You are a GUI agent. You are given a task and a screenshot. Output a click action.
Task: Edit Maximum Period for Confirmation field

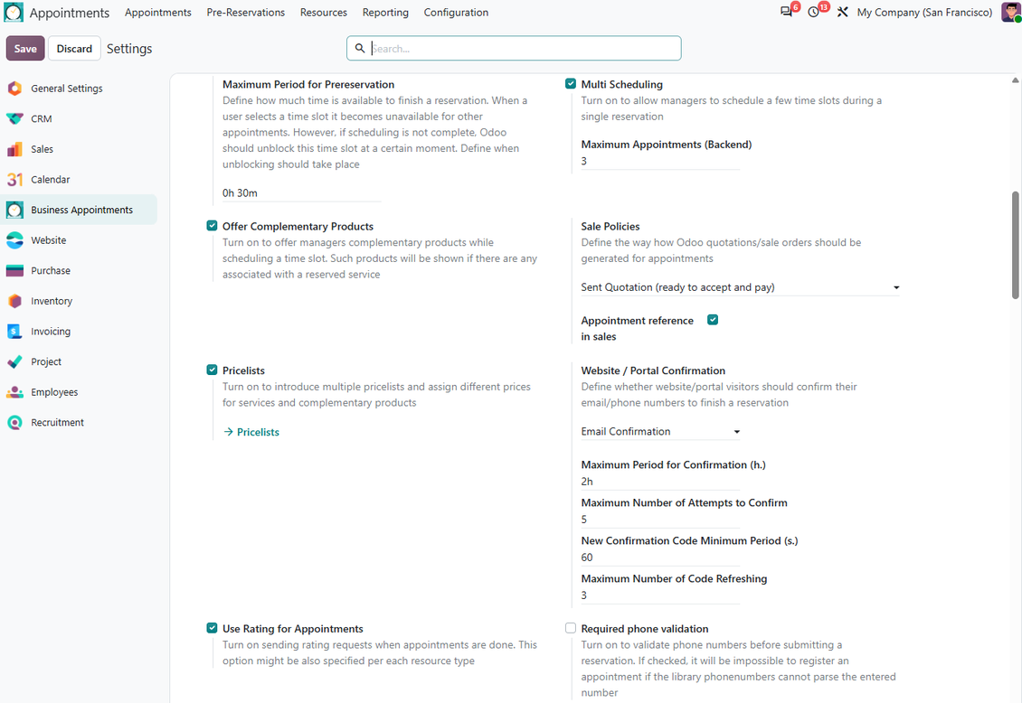point(661,482)
